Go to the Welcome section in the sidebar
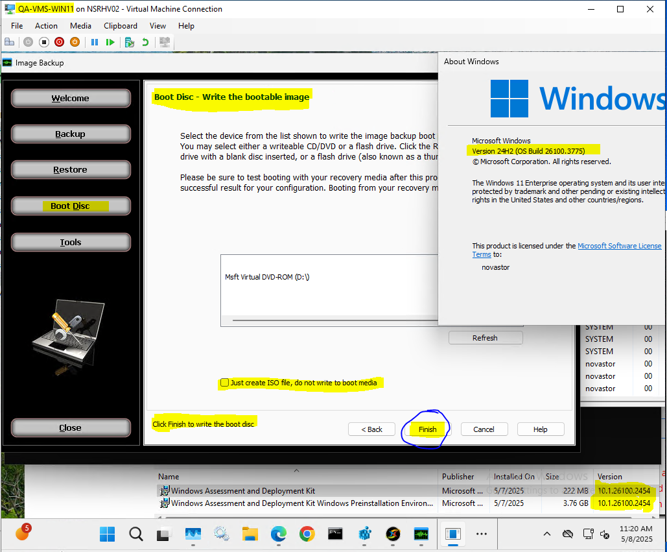This screenshot has height=552, width=667. [x=71, y=99]
